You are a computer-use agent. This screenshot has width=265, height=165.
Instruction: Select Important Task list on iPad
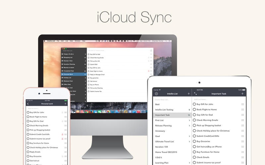tap(172, 115)
